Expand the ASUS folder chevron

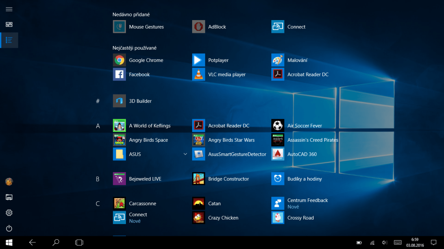pyautogui.click(x=185, y=154)
